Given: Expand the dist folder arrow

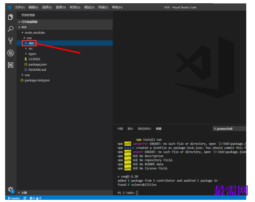Looking at the screenshot, I should tap(26, 43).
